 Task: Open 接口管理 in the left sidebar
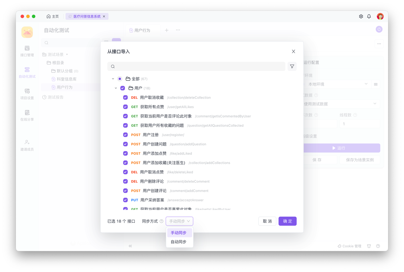[27, 51]
